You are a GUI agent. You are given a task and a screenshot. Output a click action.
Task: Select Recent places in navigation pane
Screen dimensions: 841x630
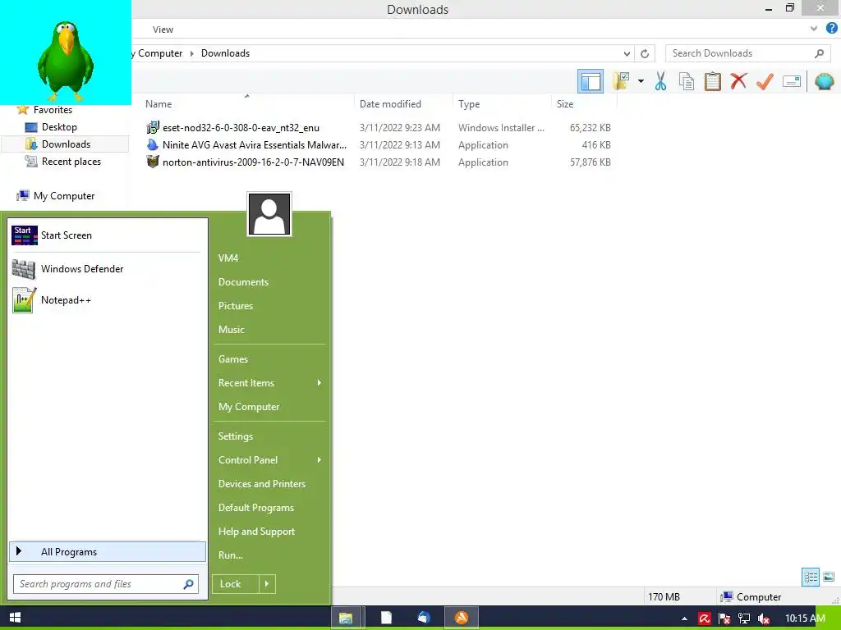click(71, 162)
